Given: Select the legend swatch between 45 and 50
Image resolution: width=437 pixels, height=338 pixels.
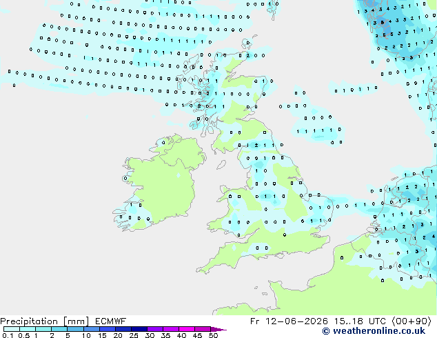Looking at the screenshot, I should pyautogui.click(x=203, y=329).
